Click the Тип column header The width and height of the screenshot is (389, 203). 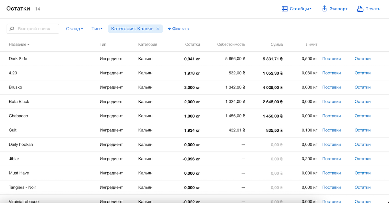[103, 45]
